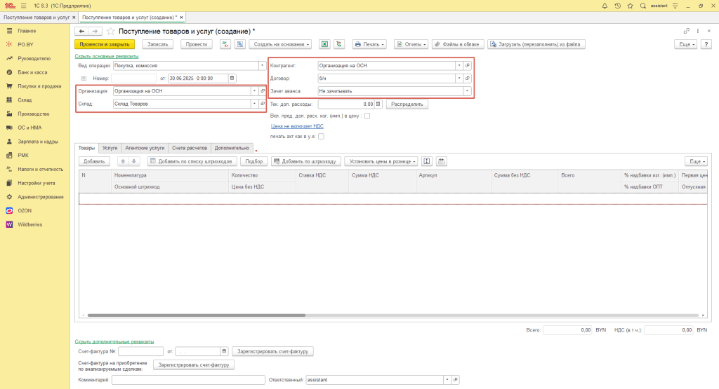Go forward with the right arrow
719x389 pixels.
coord(95,31)
